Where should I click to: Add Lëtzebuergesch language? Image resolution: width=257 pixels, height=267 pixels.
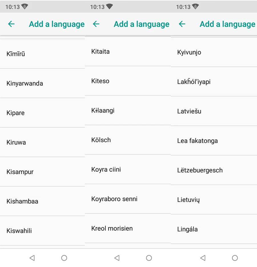click(x=214, y=170)
